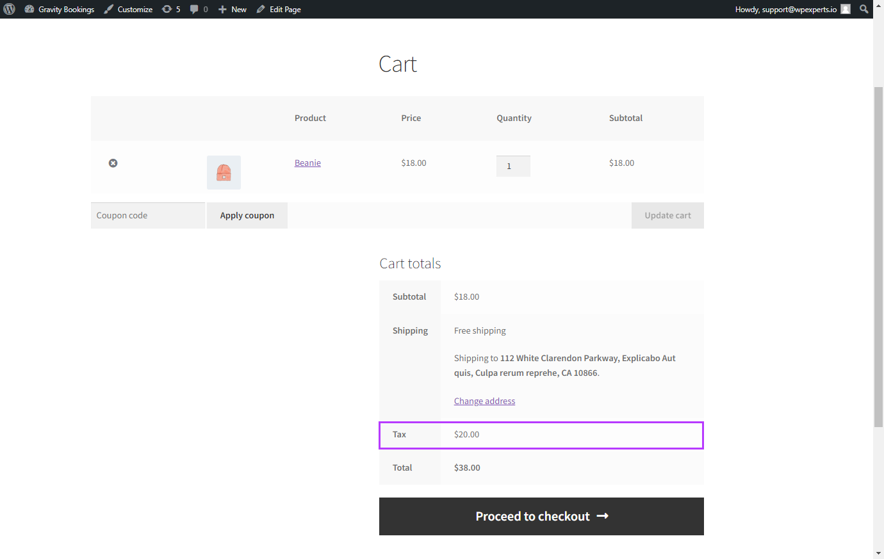This screenshot has width=884, height=559.
Task: Click the user avatar in admin bar
Action: [846, 9]
